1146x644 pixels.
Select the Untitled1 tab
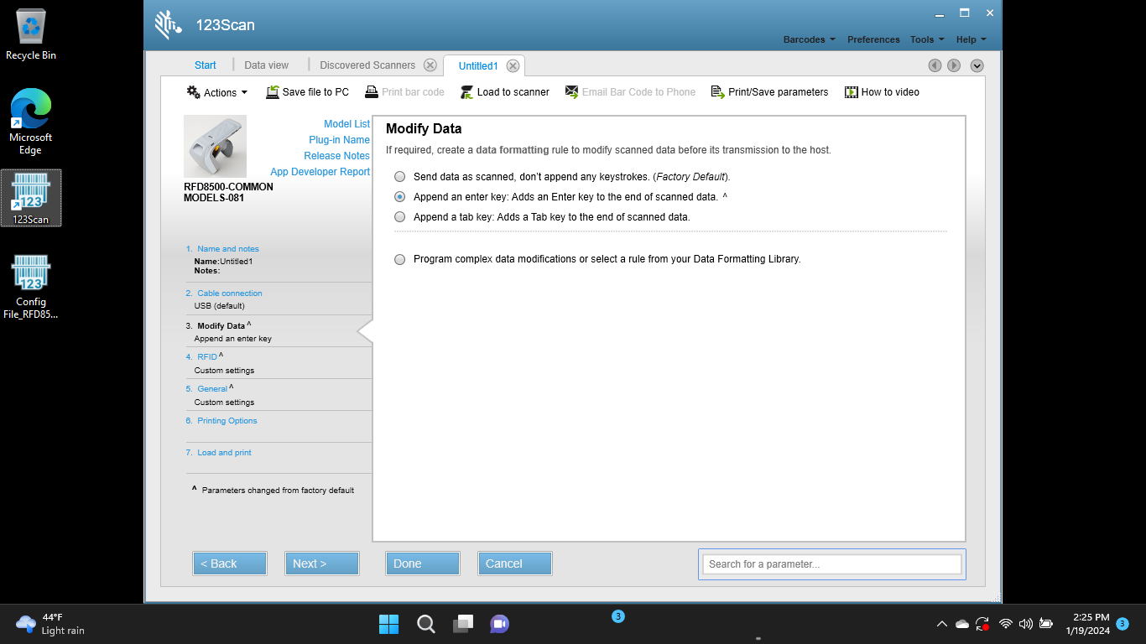[x=478, y=66]
